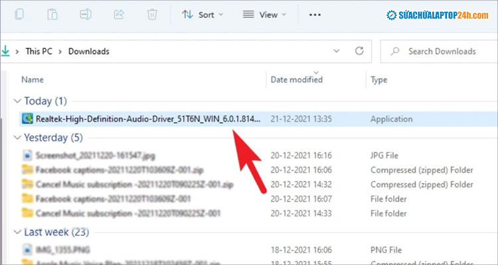Collapse the Yesterday (5) group
The image size is (498, 265).
coord(17,138)
